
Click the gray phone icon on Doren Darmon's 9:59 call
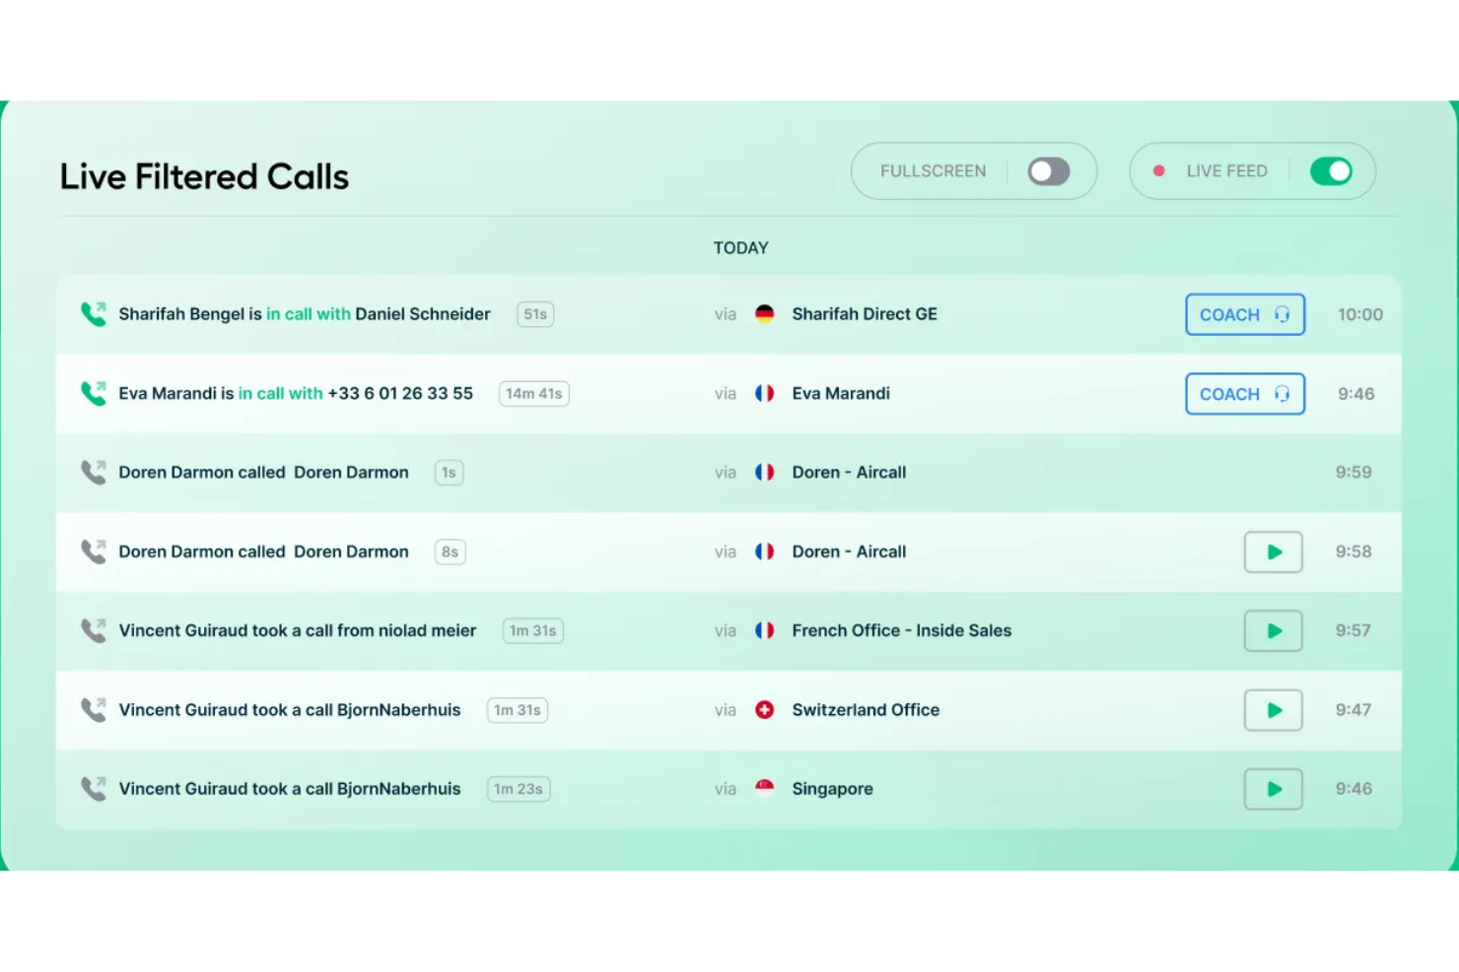tap(94, 472)
